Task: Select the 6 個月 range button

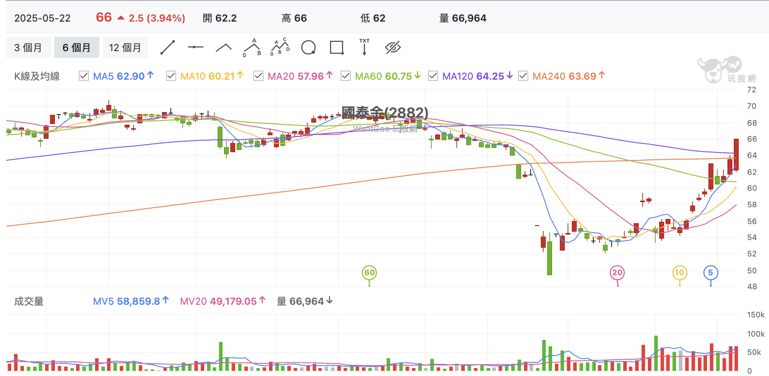Action: pyautogui.click(x=77, y=47)
